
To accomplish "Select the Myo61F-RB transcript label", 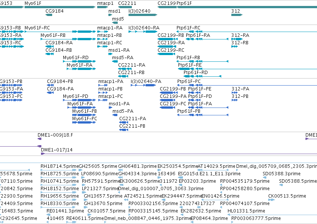I will point(53,35).
